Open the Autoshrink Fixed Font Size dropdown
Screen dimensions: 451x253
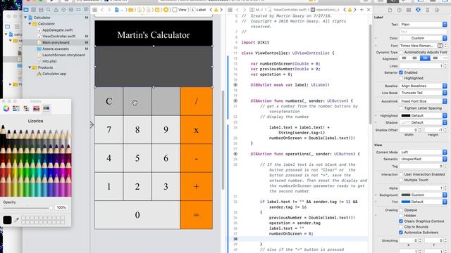click(x=423, y=101)
